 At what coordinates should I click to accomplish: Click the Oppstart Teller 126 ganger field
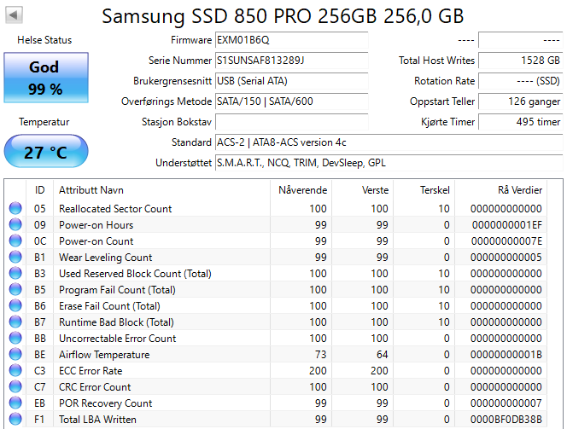[x=521, y=101]
